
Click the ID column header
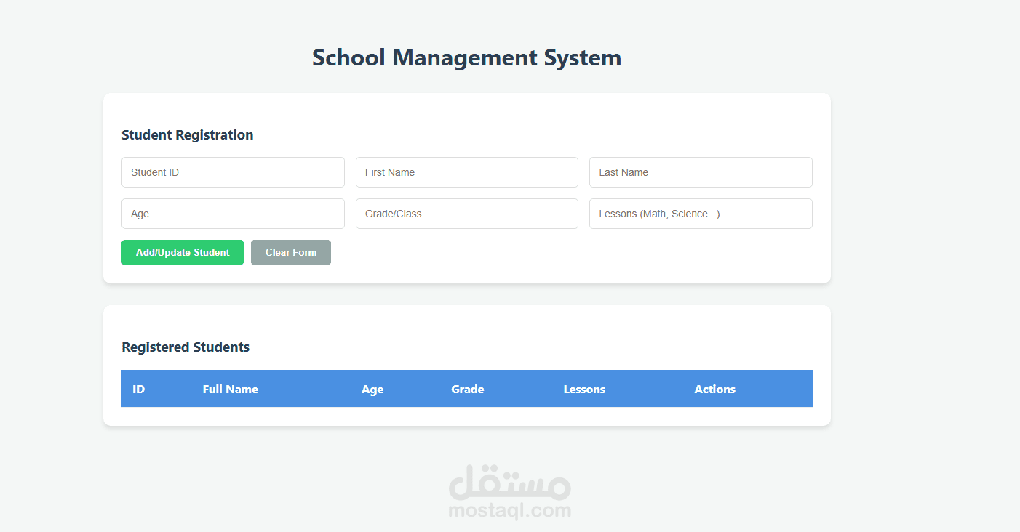[x=138, y=389]
